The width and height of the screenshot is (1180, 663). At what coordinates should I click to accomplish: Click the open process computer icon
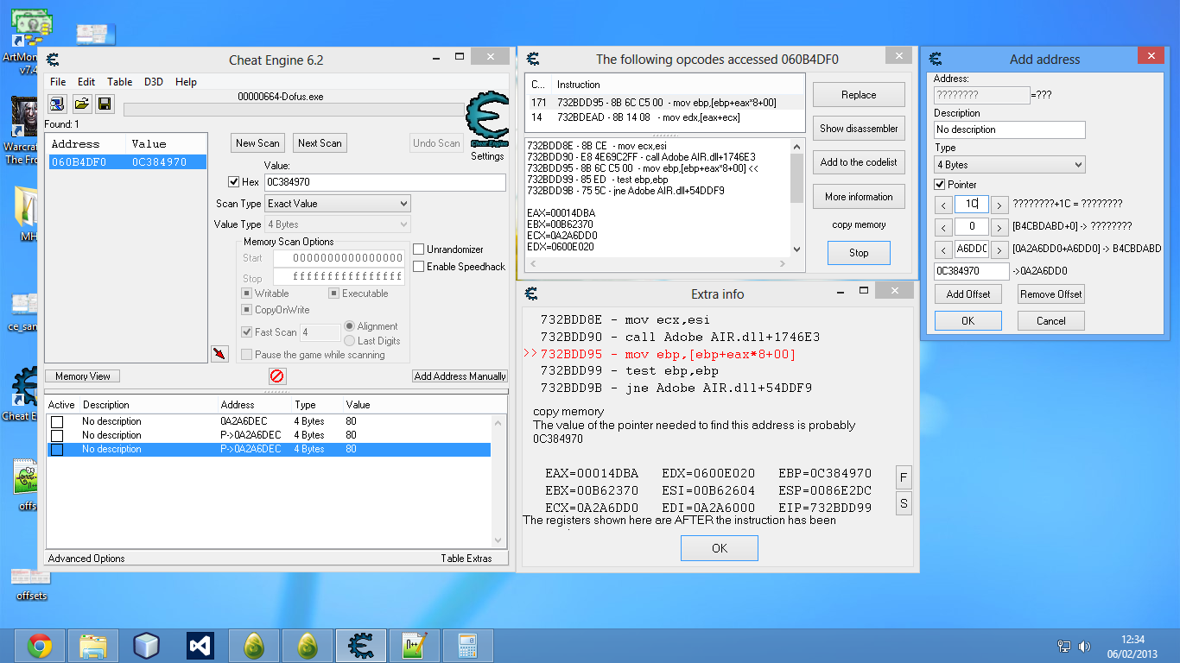tap(57, 104)
